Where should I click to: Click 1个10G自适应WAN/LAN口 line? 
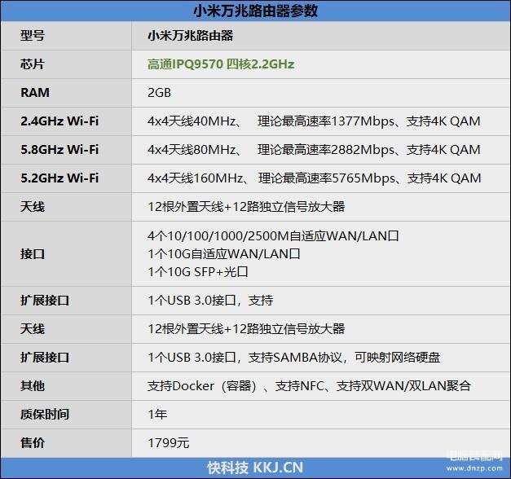(224, 254)
